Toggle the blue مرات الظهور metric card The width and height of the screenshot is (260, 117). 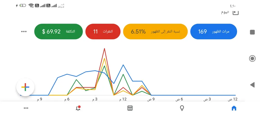[x=214, y=31]
